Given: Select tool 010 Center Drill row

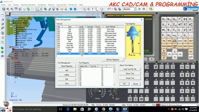Looking at the screenshot, I should tap(87, 48).
